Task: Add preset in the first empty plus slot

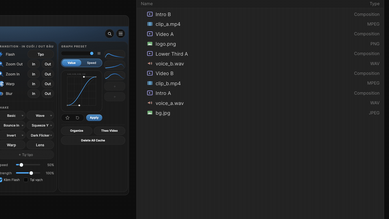Action: (x=115, y=86)
